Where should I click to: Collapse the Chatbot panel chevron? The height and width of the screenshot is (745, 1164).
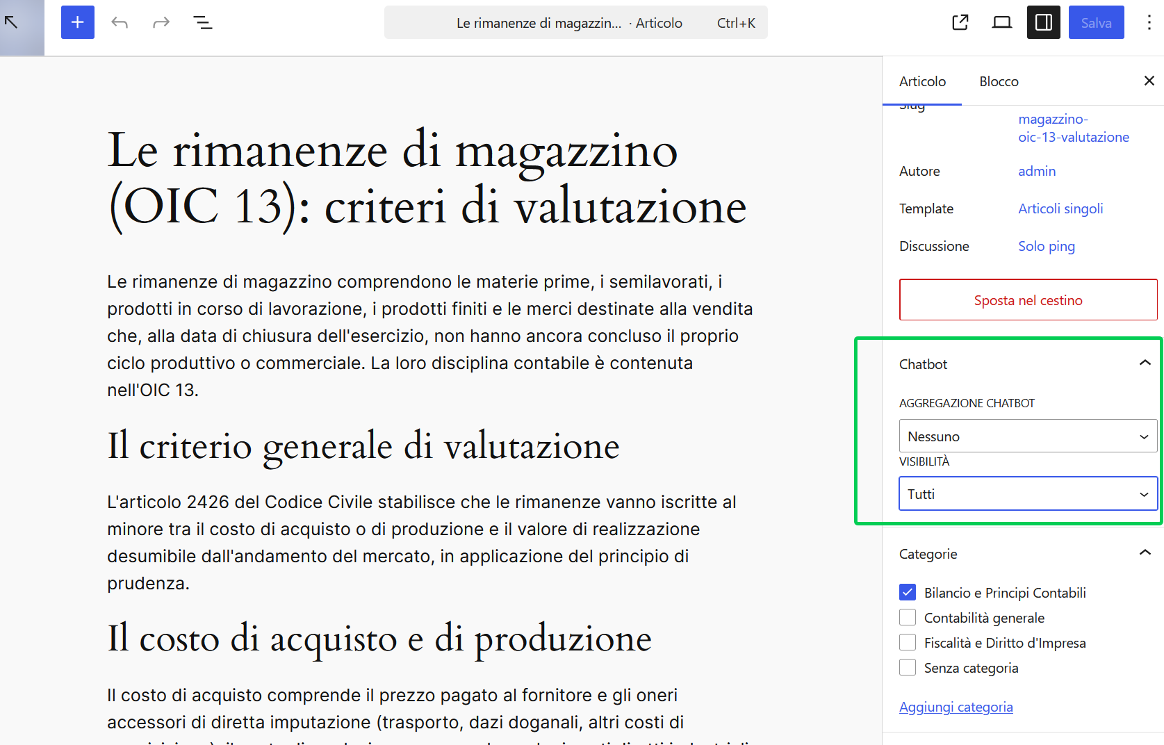point(1145,363)
